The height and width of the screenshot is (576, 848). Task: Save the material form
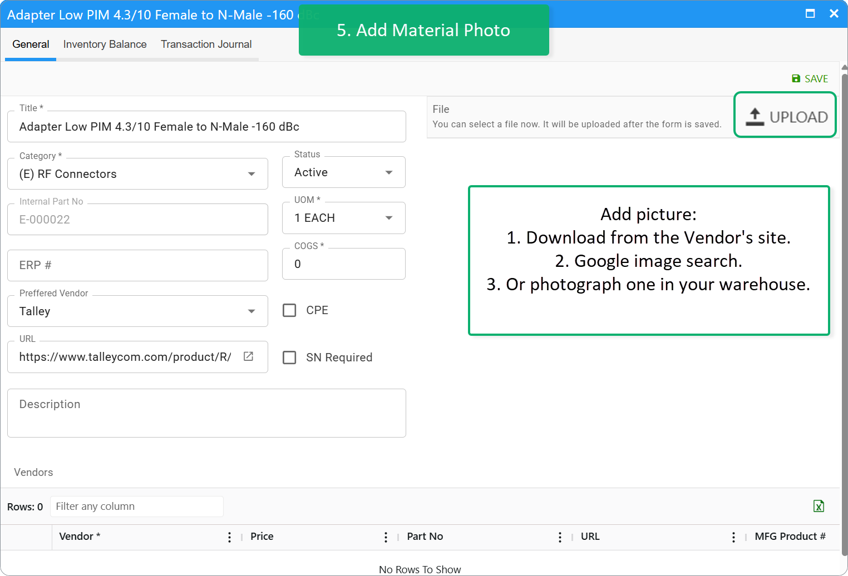pyautogui.click(x=810, y=78)
